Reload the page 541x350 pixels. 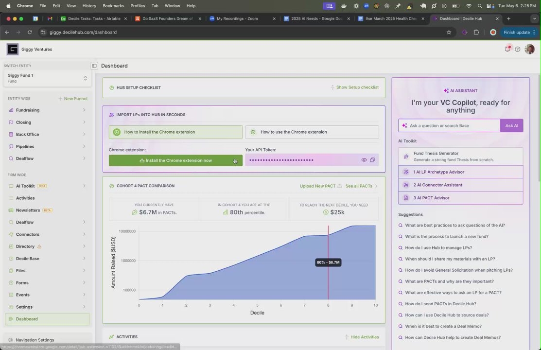coord(30,32)
